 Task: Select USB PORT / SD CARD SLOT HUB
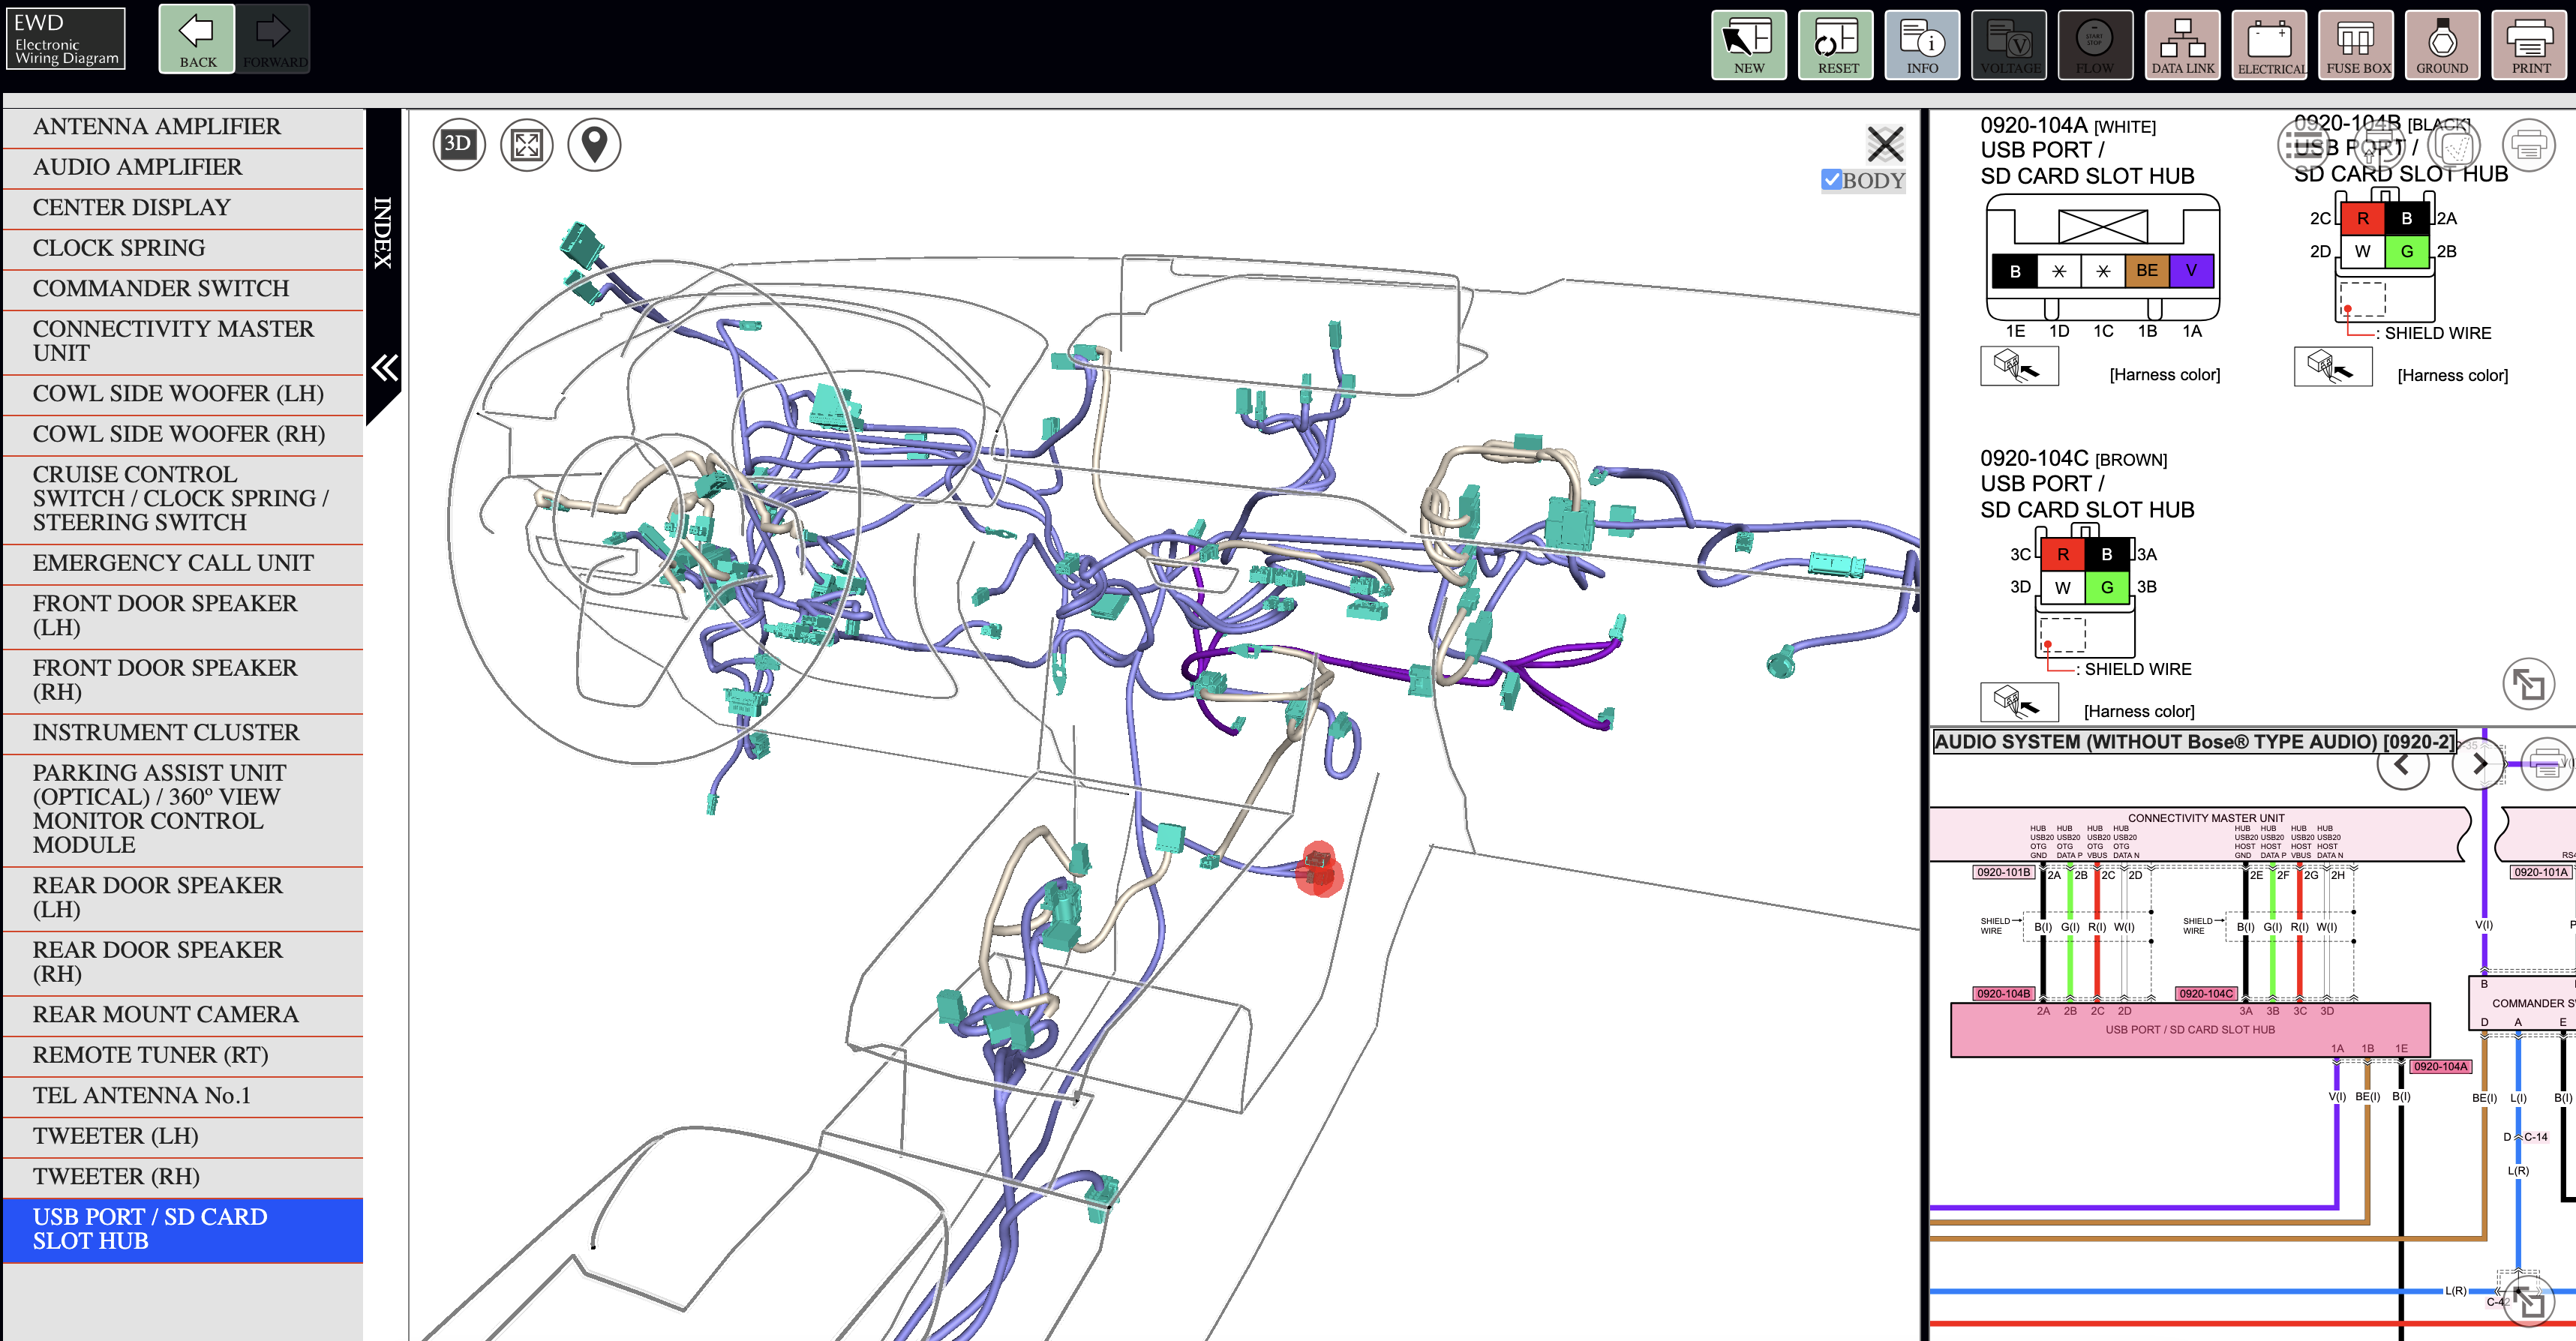tap(183, 1230)
